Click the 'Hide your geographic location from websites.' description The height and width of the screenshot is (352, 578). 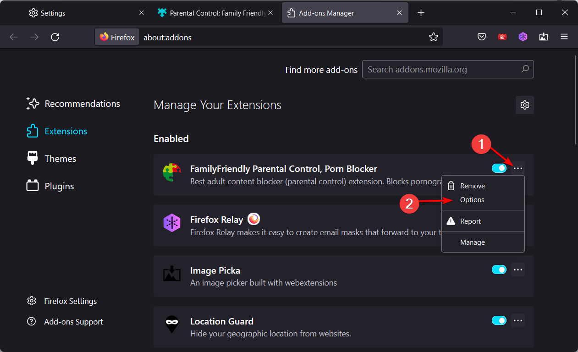(x=270, y=334)
